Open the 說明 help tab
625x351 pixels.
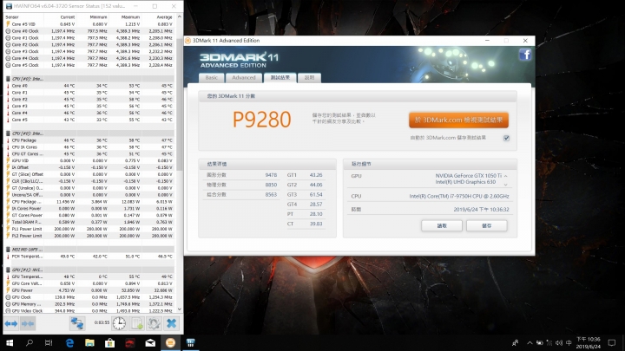(309, 78)
